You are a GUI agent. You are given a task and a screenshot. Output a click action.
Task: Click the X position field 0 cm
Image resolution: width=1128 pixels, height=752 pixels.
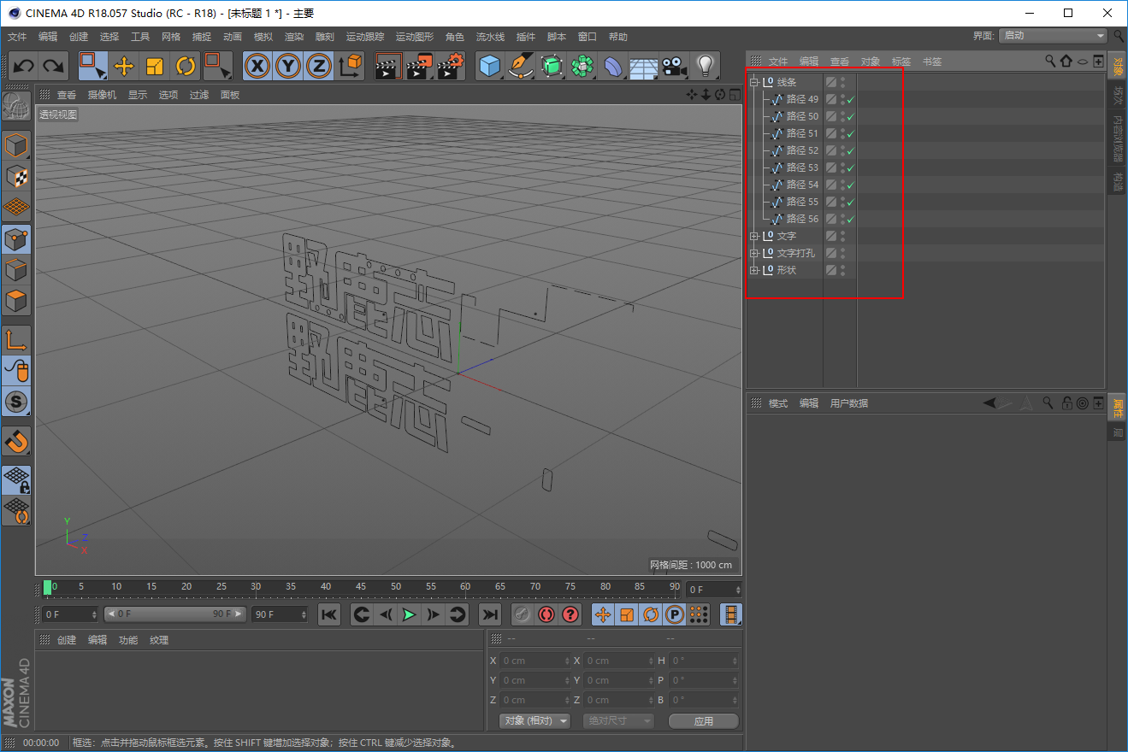pos(534,661)
